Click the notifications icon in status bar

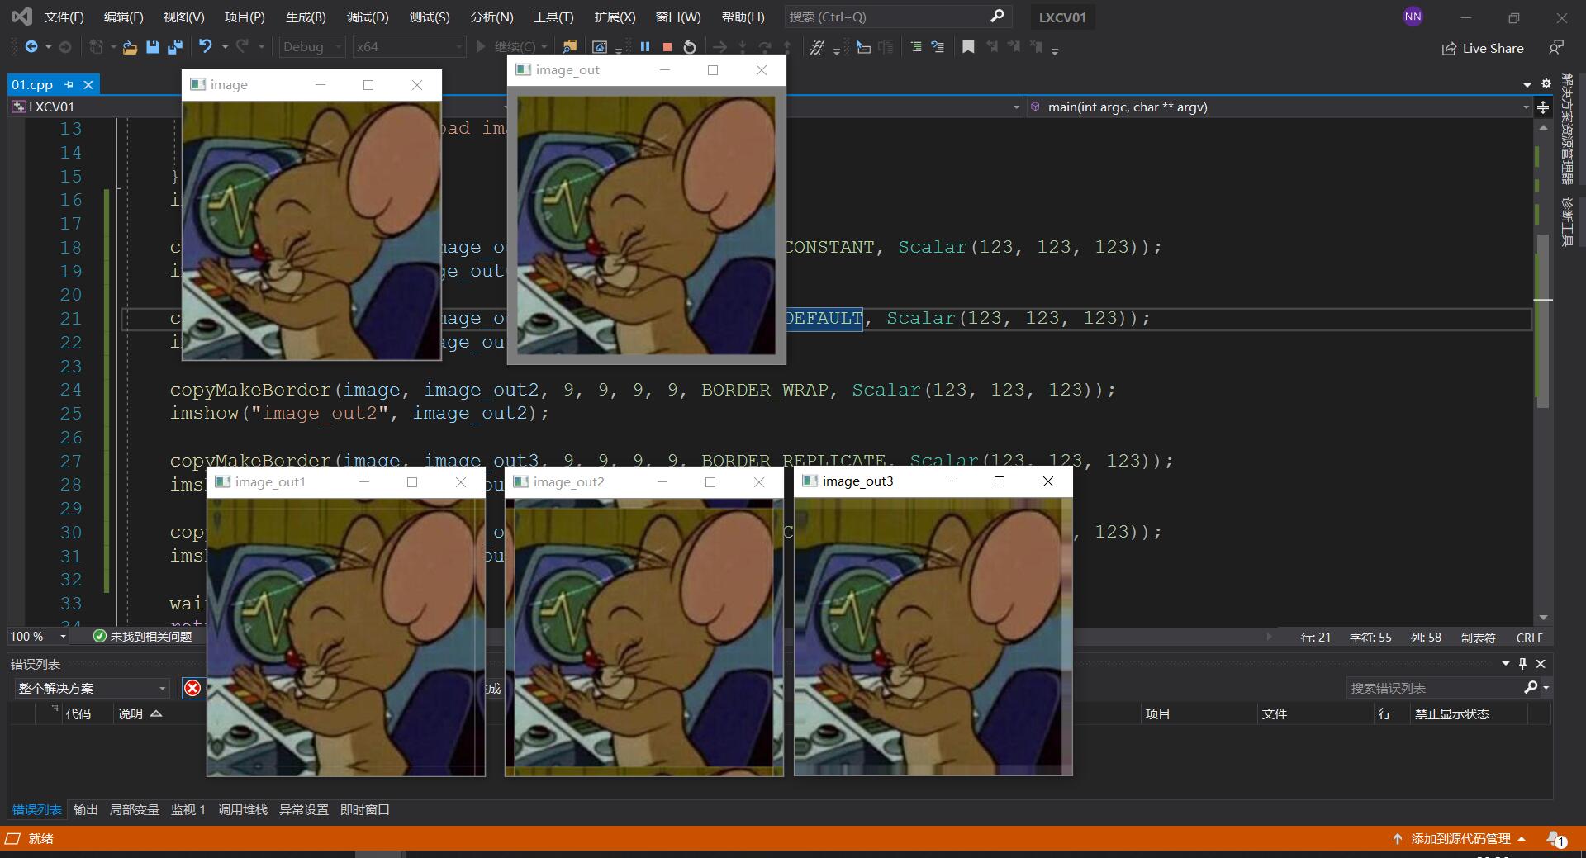[1556, 839]
